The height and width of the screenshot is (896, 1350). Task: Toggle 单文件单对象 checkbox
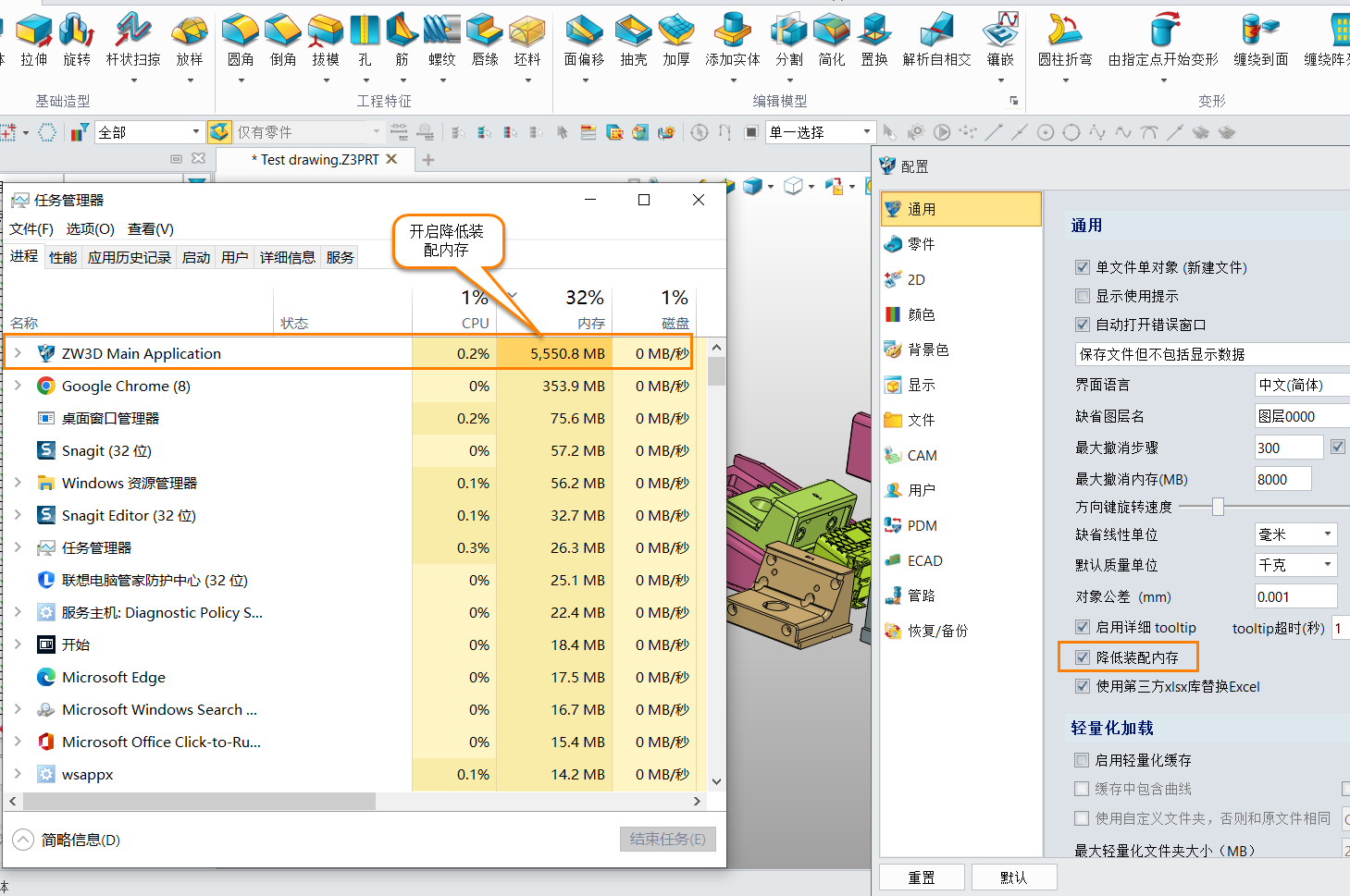coord(1083,267)
